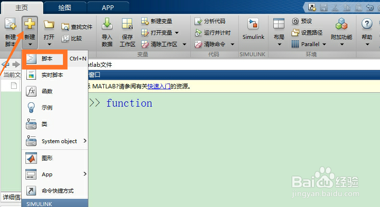Click Save Workspace (保存工作区) icon
This screenshot has width=380, height=207.
(127, 24)
